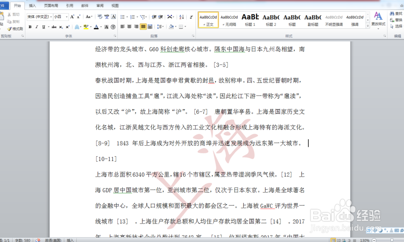Grow font size with the large A icon
Image resolution: width=404 pixels, height=242 pixels.
pyautogui.click(x=72, y=17)
